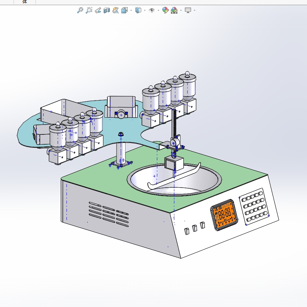Viewport: 307px width, 307px height.
Task: Click the View Settings monitor icon
Action: (x=188, y=10)
